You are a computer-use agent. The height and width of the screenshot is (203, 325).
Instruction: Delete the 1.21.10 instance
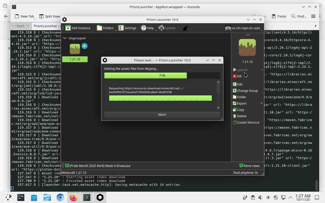239,116
